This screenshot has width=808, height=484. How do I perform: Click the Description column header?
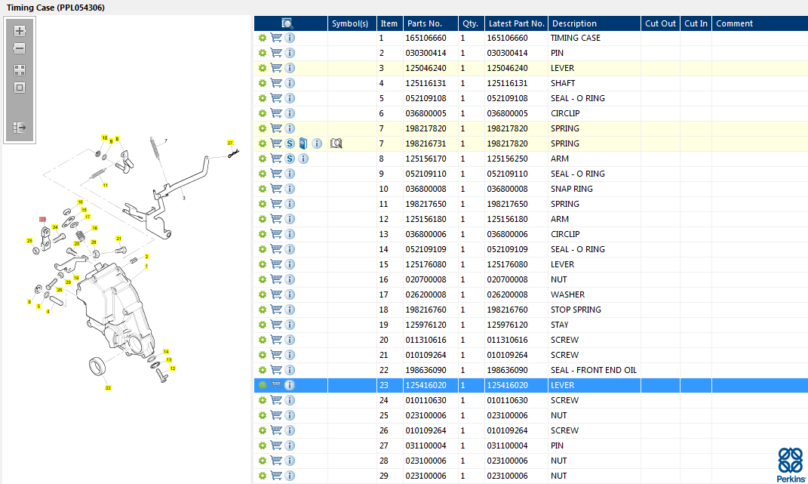[573, 23]
